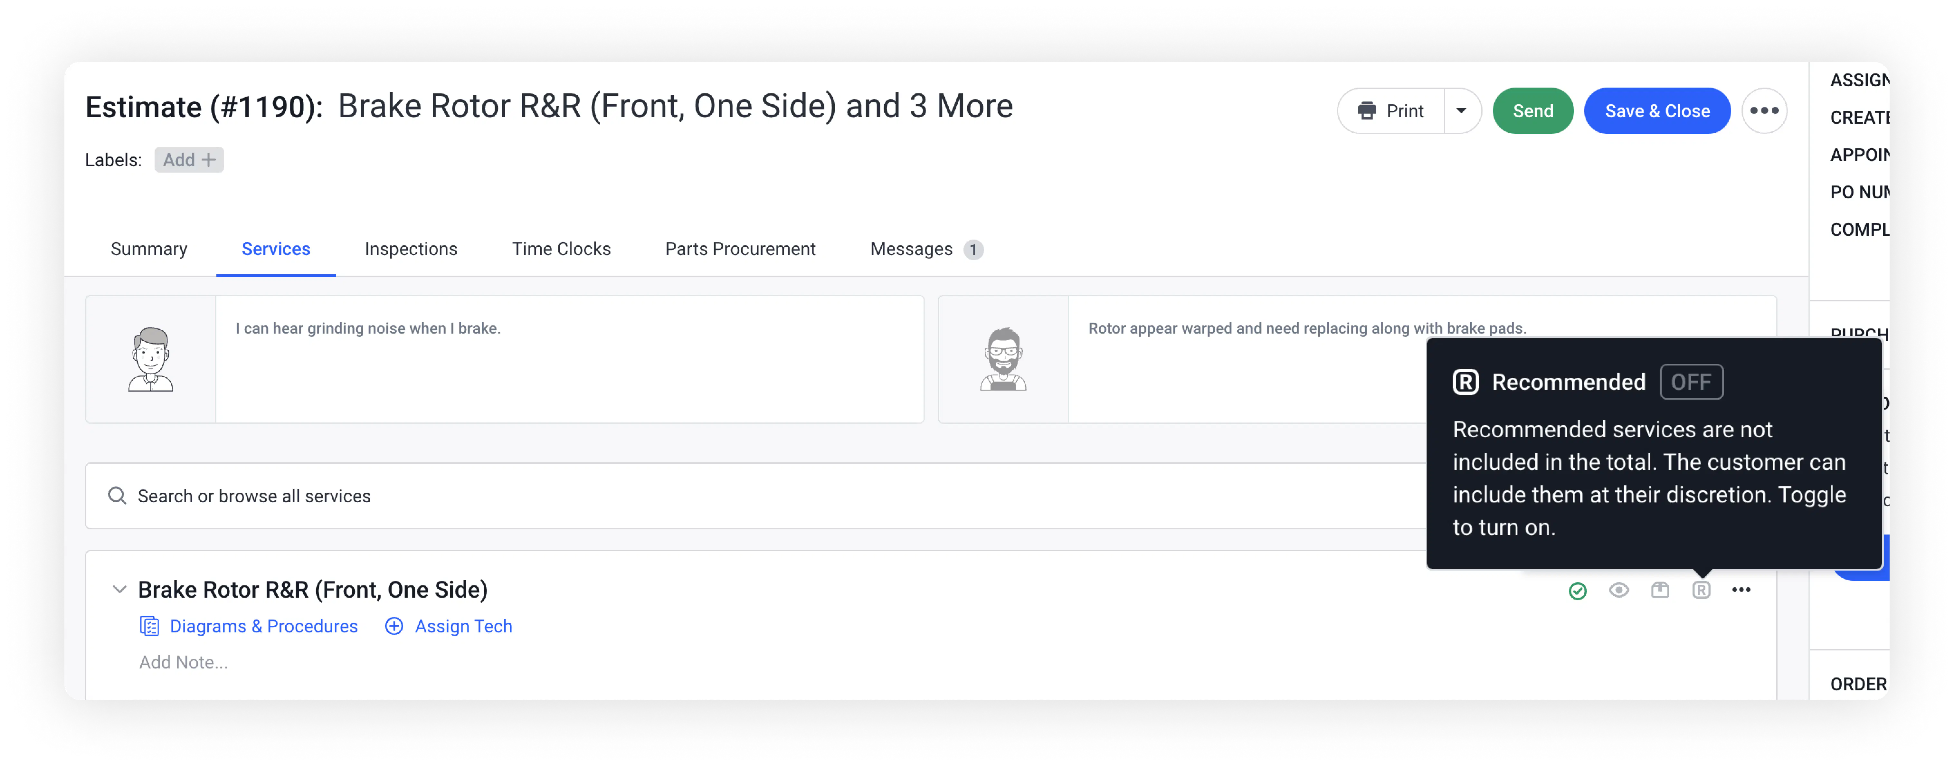1954x767 pixels.
Task: Click the search or browse services field
Action: pyautogui.click(x=683, y=496)
